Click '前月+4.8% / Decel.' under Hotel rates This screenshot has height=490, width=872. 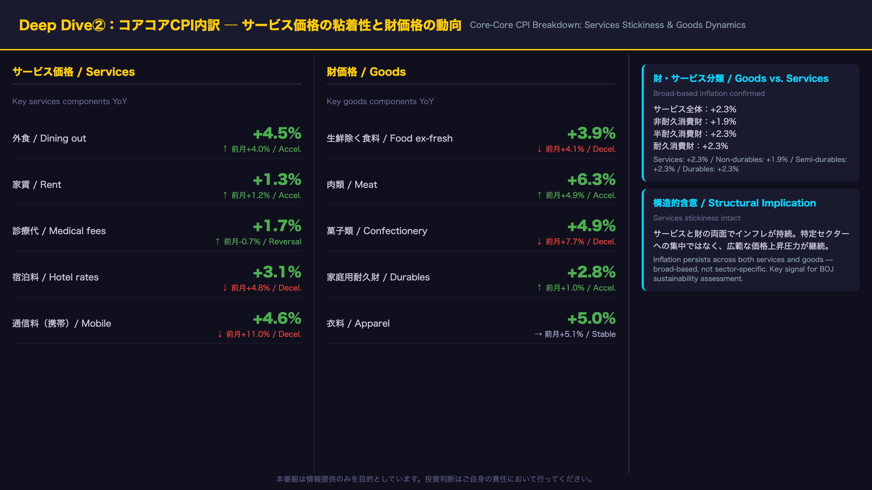(x=262, y=288)
